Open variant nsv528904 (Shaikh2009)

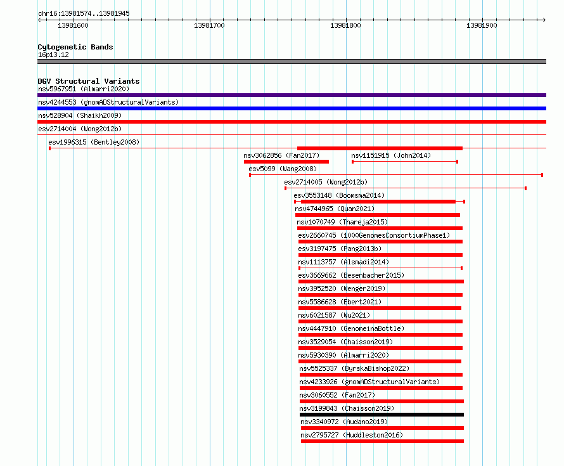click(80, 115)
